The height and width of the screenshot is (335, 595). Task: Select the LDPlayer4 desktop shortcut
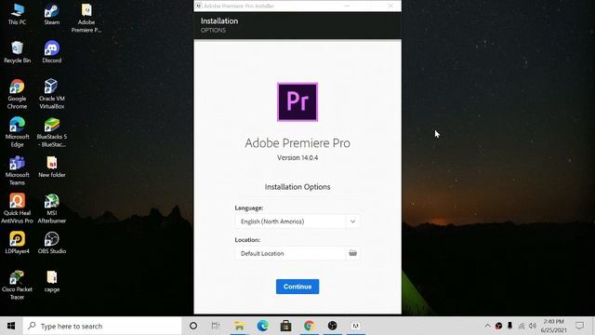(x=17, y=243)
